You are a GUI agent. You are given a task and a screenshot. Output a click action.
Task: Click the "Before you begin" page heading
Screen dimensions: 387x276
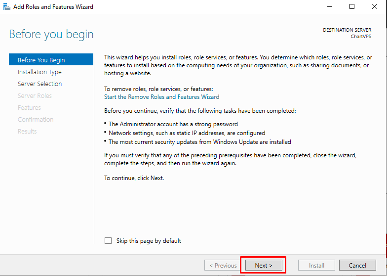51,35
